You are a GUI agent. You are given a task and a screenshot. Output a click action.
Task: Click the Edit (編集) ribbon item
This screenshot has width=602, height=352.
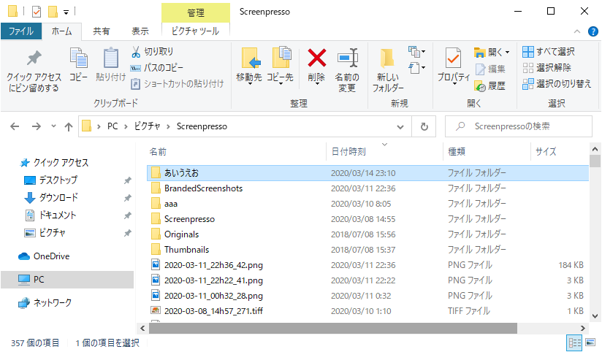(491, 69)
